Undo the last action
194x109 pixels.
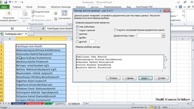(x=10, y=2)
